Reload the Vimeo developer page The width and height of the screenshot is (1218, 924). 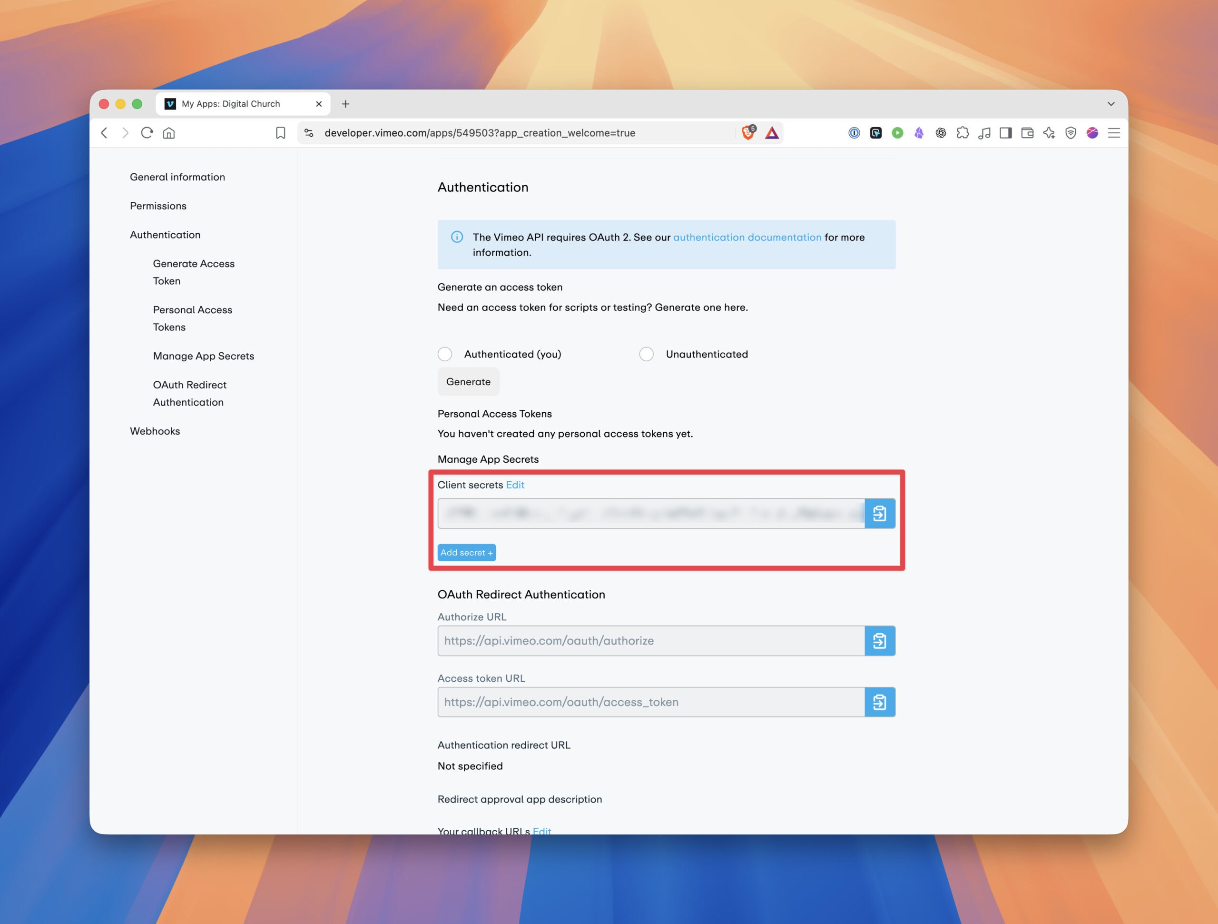tap(147, 133)
